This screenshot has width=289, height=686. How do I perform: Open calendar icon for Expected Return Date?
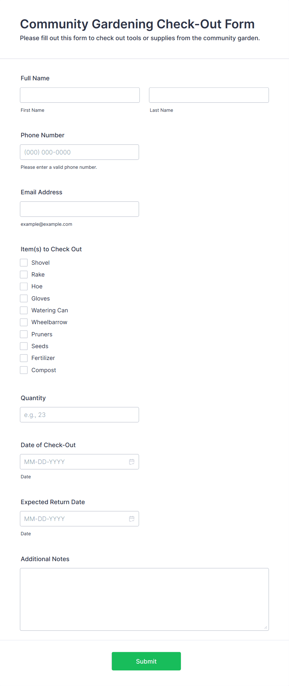pyautogui.click(x=132, y=519)
